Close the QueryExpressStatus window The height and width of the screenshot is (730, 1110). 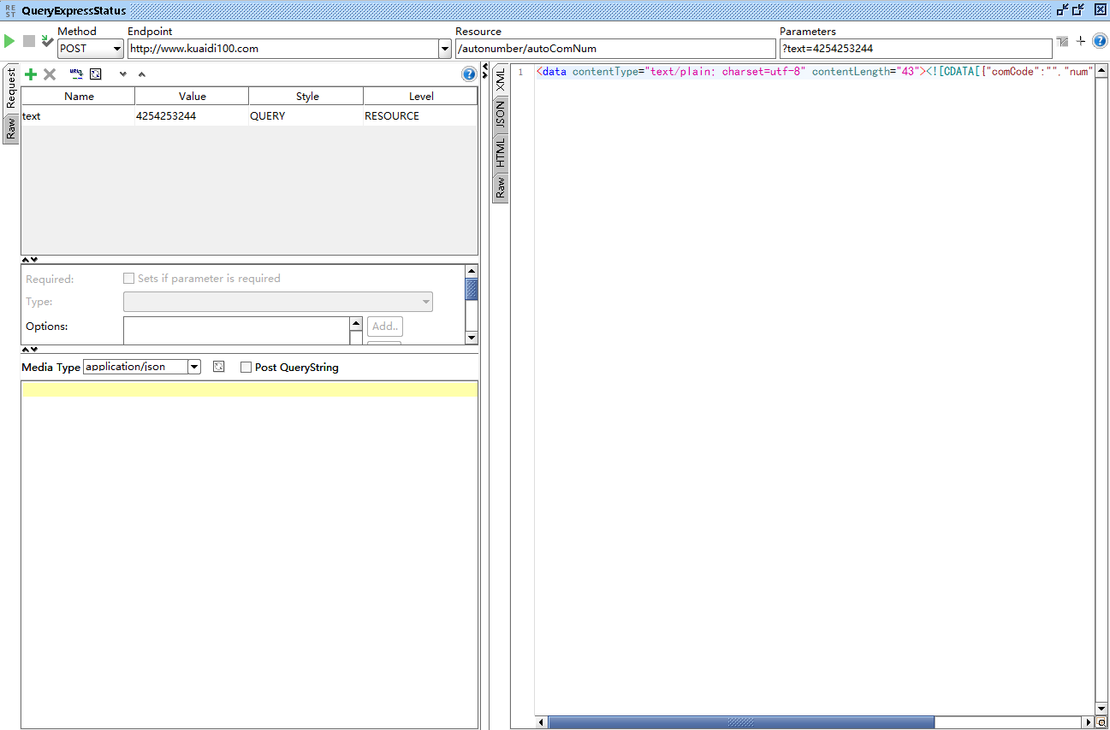click(1100, 10)
